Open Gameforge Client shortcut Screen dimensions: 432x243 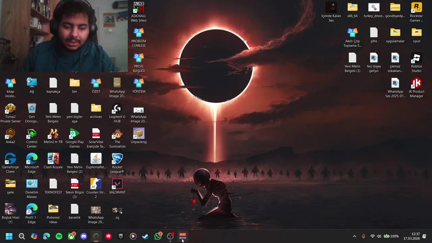(x=10, y=163)
